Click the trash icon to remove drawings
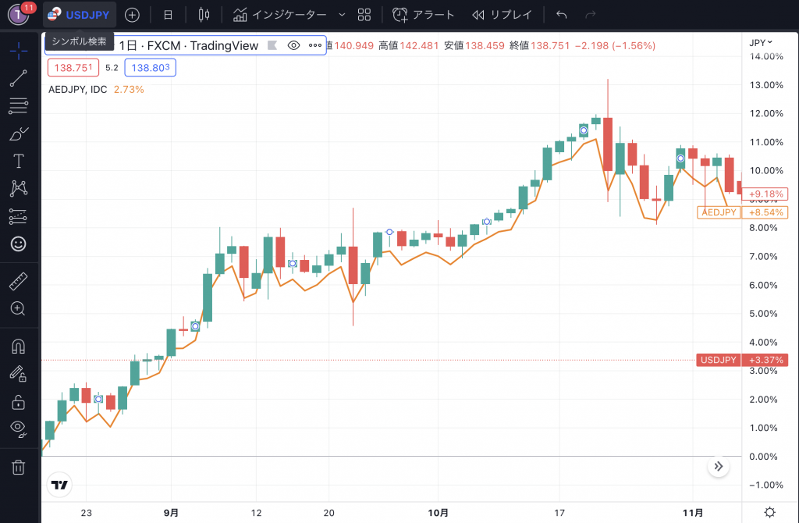Image resolution: width=799 pixels, height=523 pixels. click(x=19, y=468)
